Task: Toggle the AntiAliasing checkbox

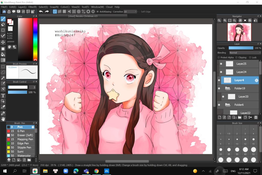Action: (x=98, y=12)
